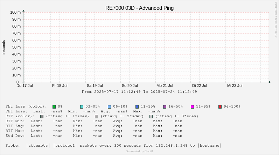
Task: Click the x-axis arrow at right end
Action: tap(270, 82)
